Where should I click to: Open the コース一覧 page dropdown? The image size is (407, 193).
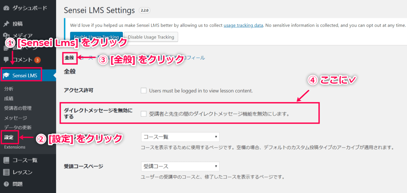click(180, 137)
